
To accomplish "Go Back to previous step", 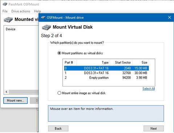I will click(58, 128).
